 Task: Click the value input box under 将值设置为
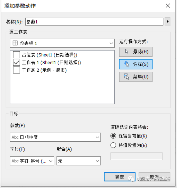click(136, 156)
